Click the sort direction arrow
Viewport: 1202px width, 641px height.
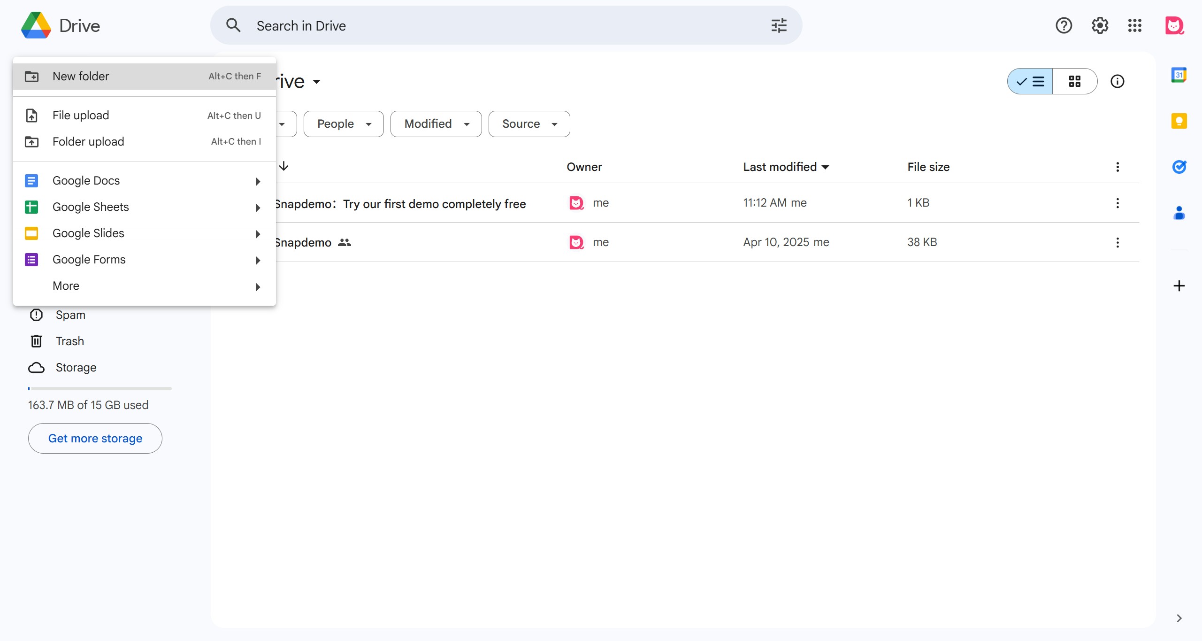click(x=283, y=166)
